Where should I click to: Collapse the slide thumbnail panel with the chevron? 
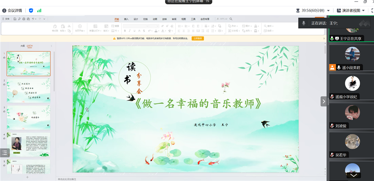(x=51, y=46)
